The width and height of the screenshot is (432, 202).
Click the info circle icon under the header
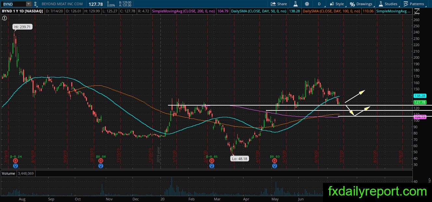point(4,18)
